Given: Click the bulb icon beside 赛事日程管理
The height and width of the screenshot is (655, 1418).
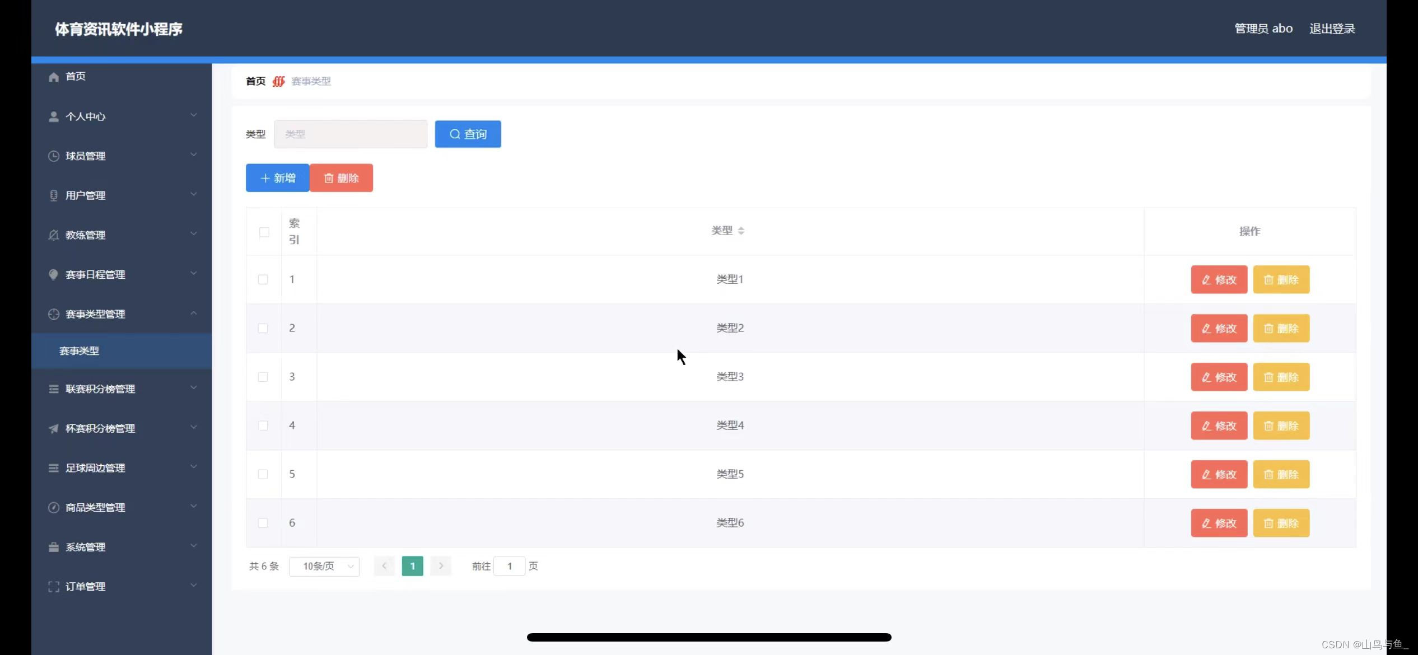Looking at the screenshot, I should (x=54, y=274).
